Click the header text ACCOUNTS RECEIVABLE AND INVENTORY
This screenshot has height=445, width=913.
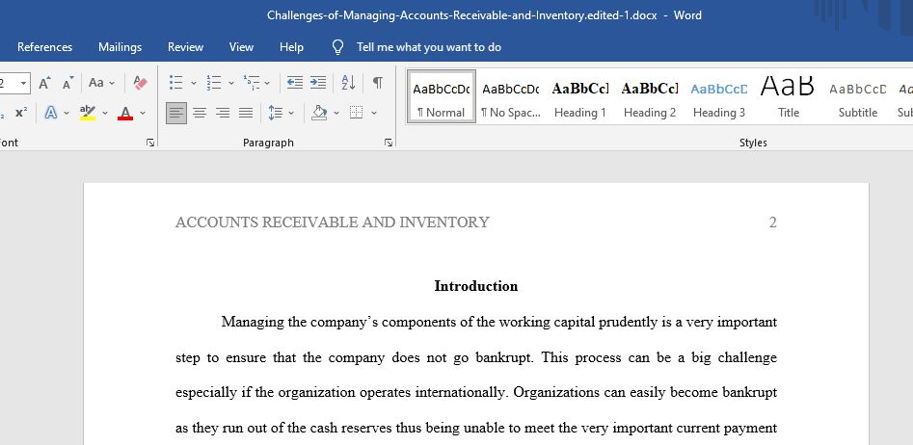click(x=333, y=222)
